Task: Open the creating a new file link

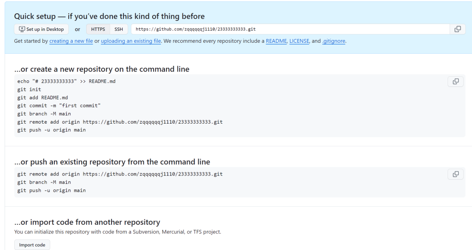Action: [71, 41]
